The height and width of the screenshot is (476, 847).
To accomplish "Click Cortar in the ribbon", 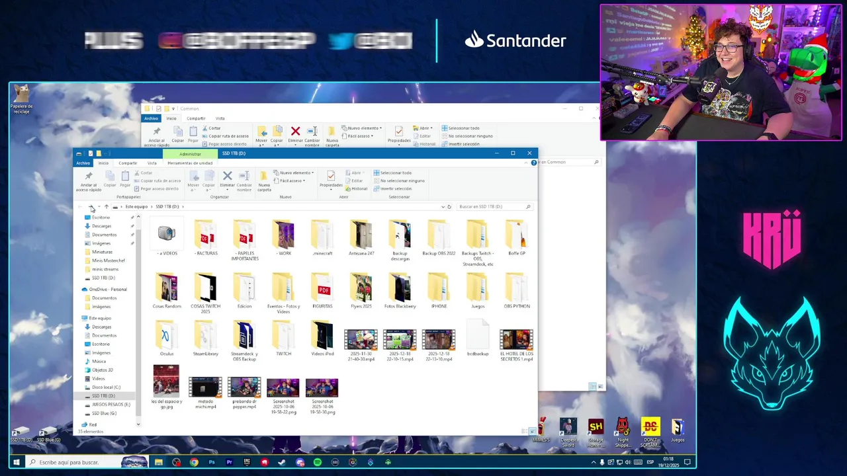I will [x=143, y=173].
